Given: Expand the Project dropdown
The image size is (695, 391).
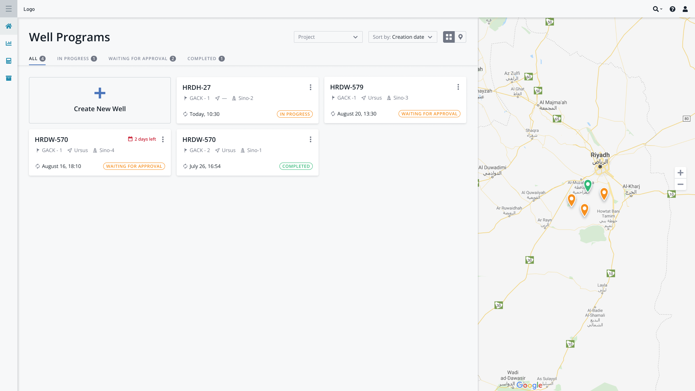Looking at the screenshot, I should pos(328,37).
